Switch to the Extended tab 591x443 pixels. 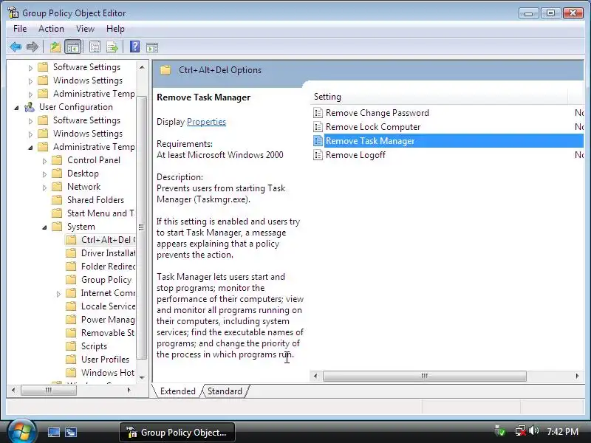pos(177,391)
